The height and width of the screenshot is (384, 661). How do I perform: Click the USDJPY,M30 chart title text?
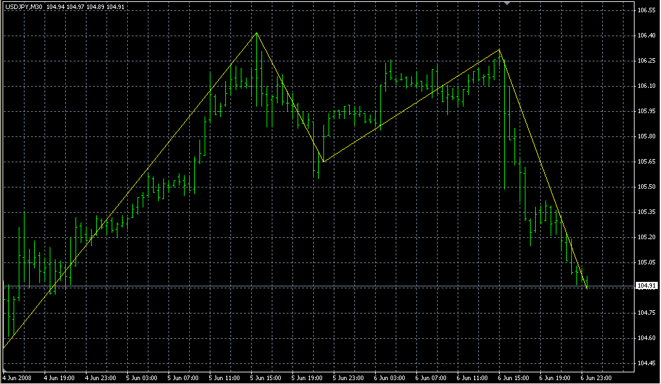pos(24,7)
